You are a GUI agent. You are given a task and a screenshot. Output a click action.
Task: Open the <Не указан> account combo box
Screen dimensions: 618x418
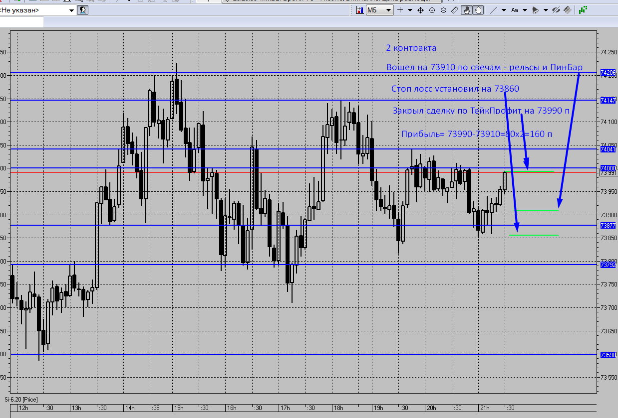(x=37, y=10)
